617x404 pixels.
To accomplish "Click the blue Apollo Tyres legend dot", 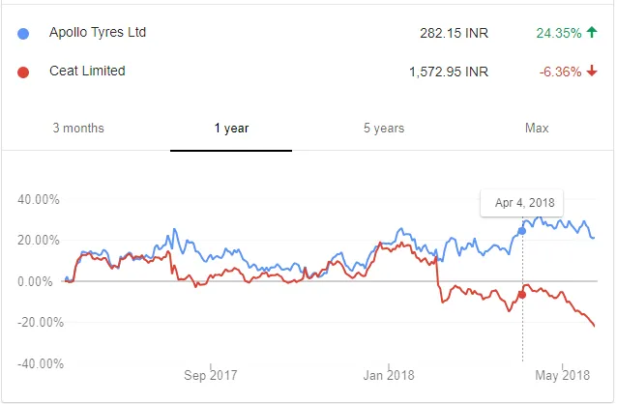I will (x=24, y=33).
